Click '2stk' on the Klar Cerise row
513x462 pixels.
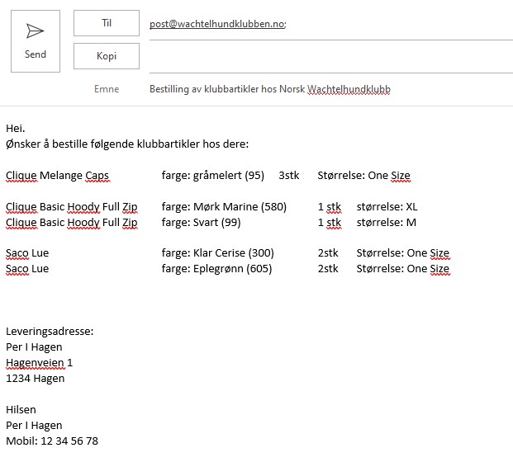click(x=328, y=253)
